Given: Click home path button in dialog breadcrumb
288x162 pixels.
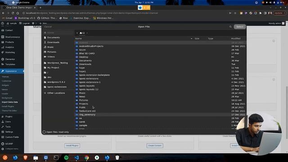Looking at the screenshot, I should [x=82, y=33].
